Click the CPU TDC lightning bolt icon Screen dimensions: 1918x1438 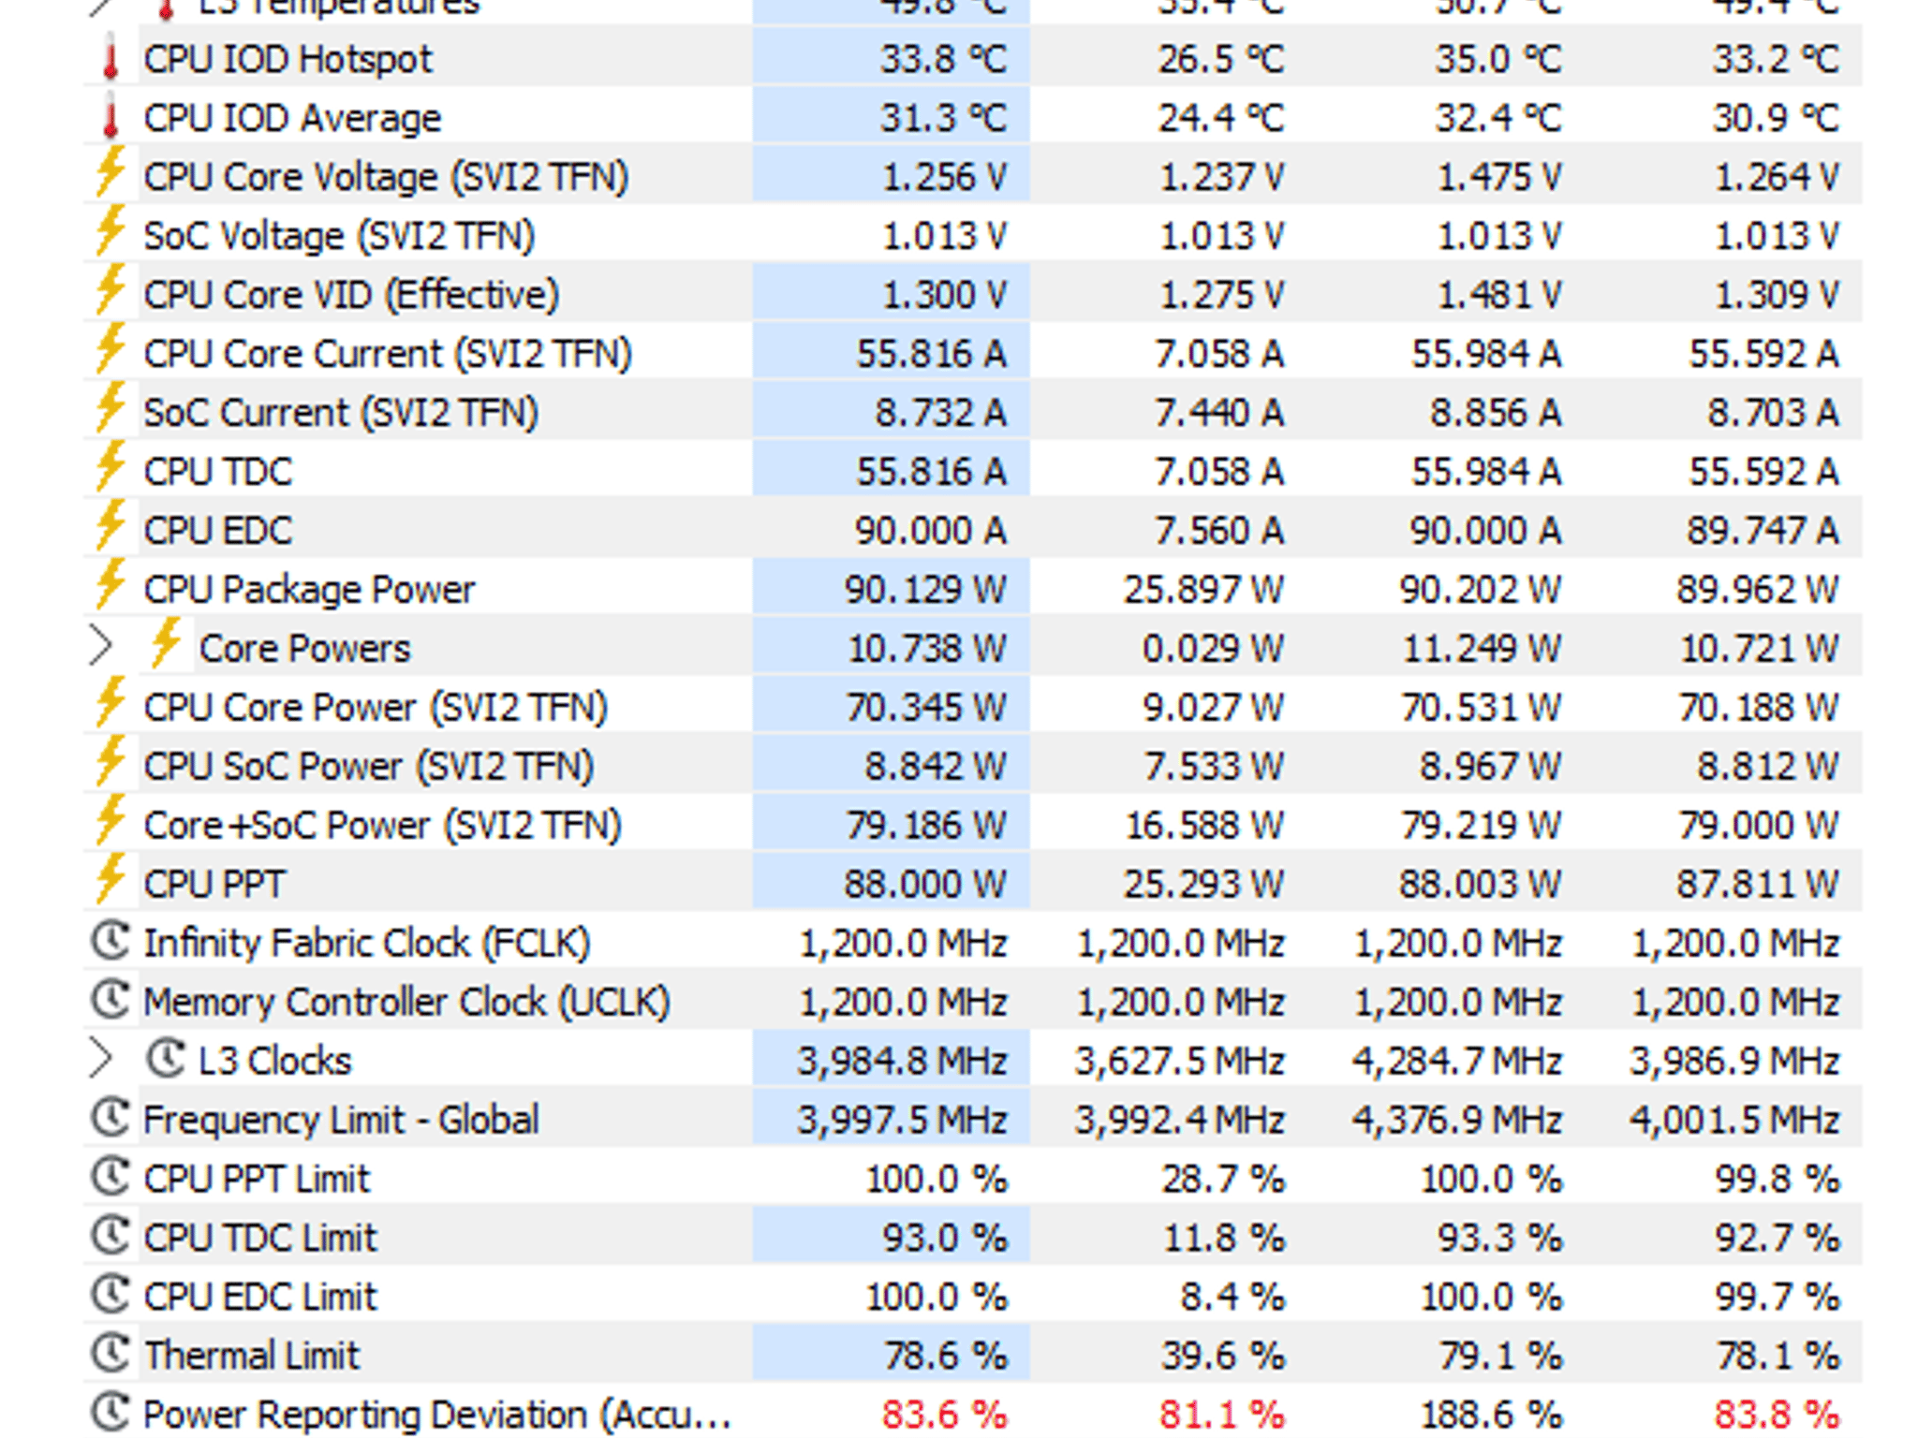coord(111,468)
